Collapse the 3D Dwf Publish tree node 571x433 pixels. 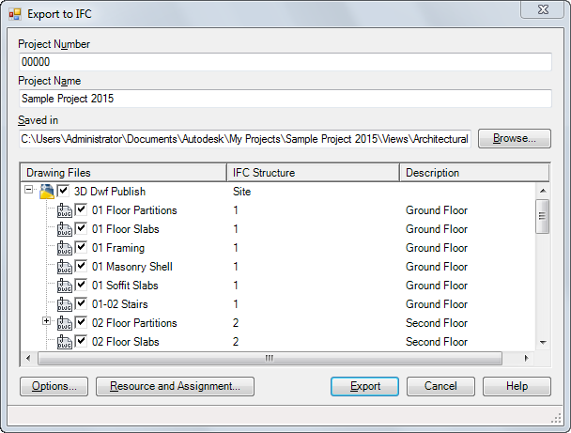point(30,192)
